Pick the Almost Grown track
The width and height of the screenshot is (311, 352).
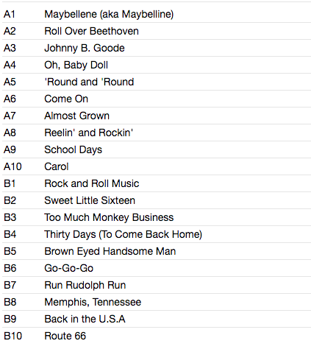pyautogui.click(x=76, y=116)
